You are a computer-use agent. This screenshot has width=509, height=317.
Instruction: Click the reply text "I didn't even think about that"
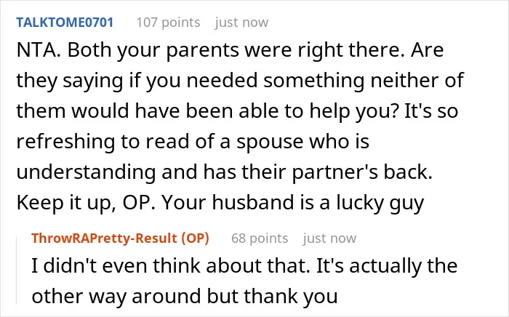(x=171, y=265)
